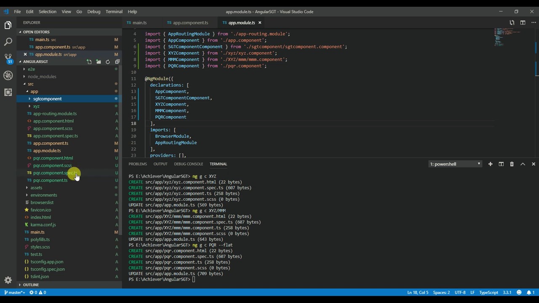Expand the Outline section
The image size is (539, 303).
(31, 285)
